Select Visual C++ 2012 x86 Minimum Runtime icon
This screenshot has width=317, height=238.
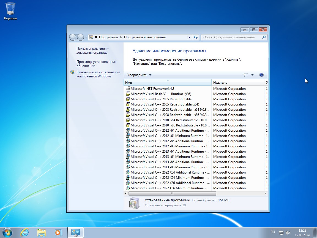(128, 146)
